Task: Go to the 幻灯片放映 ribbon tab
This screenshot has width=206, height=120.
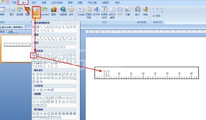Action: click(57, 2)
